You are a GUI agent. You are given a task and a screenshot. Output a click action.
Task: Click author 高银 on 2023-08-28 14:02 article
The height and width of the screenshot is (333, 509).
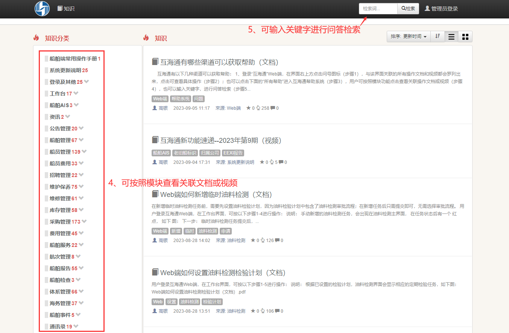tap(163, 241)
